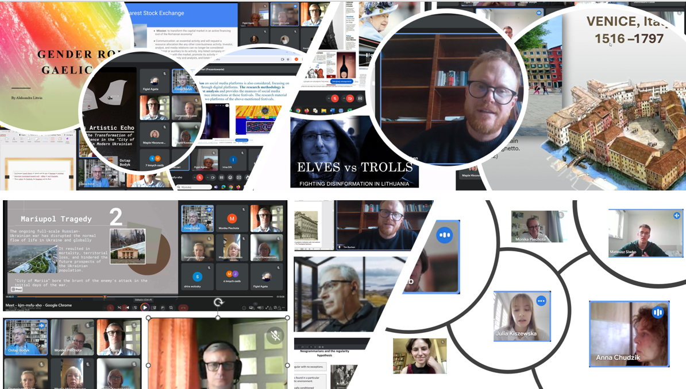
Task: Select 'Figiel Agata' tile in Artistic Echo meeting
Action: click(x=154, y=81)
